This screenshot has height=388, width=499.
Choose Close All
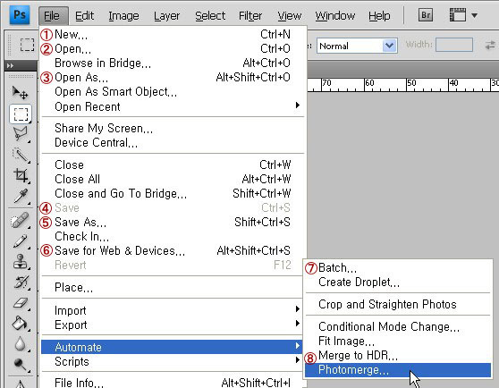[x=173, y=179]
